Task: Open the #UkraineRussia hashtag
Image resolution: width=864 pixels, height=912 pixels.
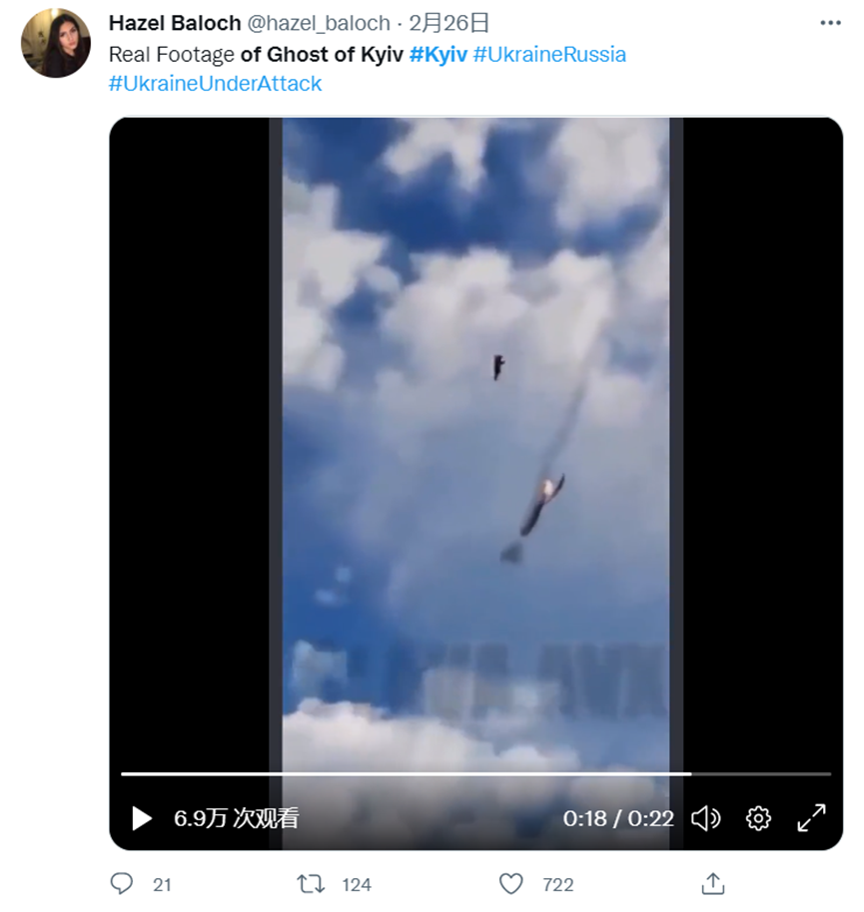Action: (x=549, y=55)
